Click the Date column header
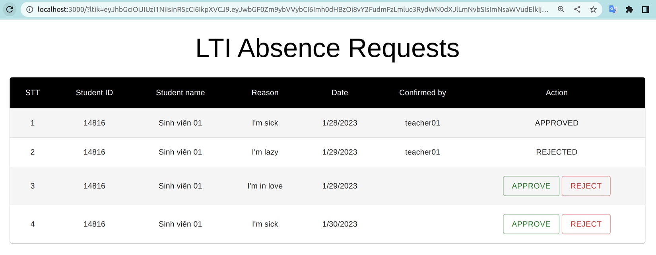Screen dimensions: 656x255 (x=340, y=93)
